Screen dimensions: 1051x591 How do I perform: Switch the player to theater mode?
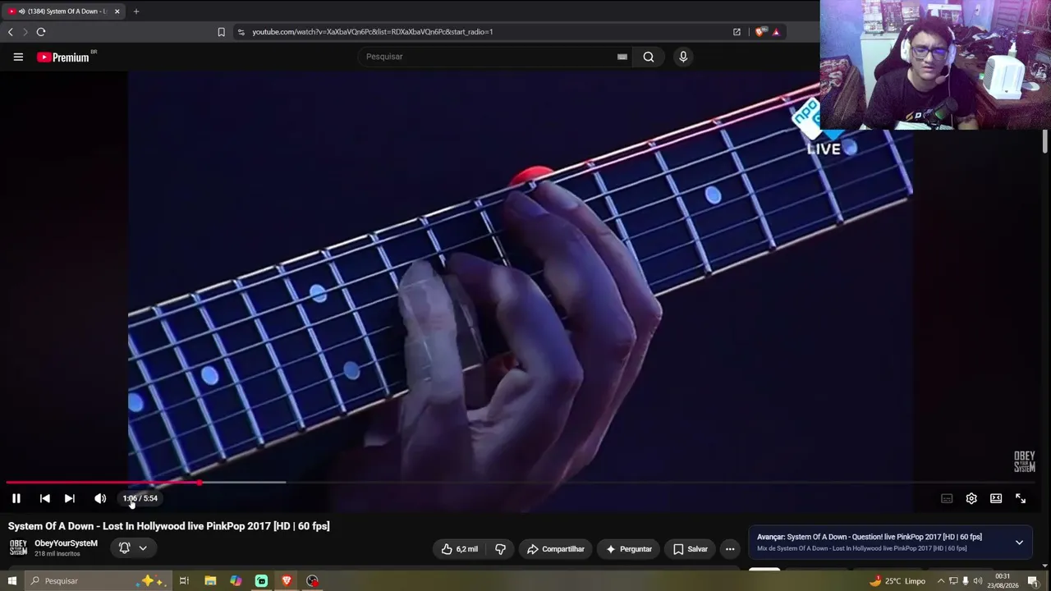[996, 498]
